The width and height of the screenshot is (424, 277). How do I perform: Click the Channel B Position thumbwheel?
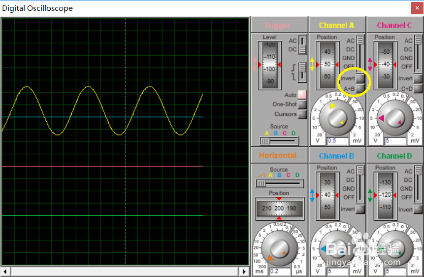tap(327, 196)
